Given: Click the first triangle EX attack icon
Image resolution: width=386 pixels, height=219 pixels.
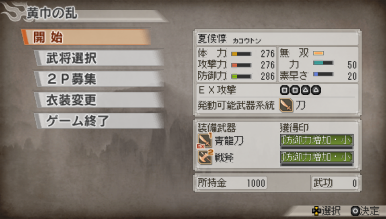Looking at the screenshot, I should coord(306,90).
